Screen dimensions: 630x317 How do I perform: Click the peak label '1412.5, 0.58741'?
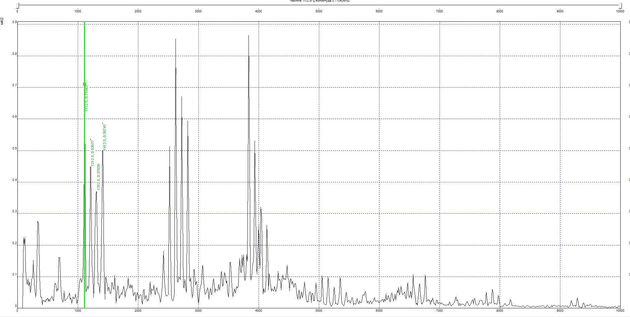[x=105, y=137]
